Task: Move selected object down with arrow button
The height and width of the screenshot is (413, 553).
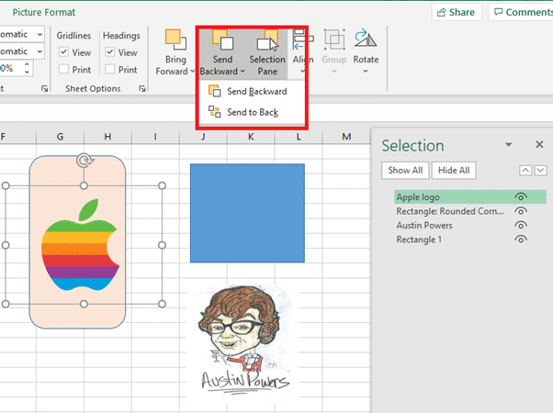Action: (541, 171)
